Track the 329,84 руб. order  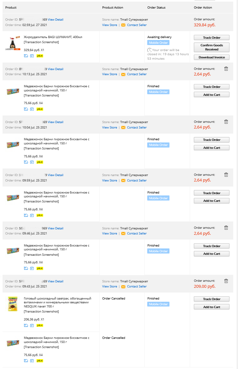pyautogui.click(x=212, y=37)
